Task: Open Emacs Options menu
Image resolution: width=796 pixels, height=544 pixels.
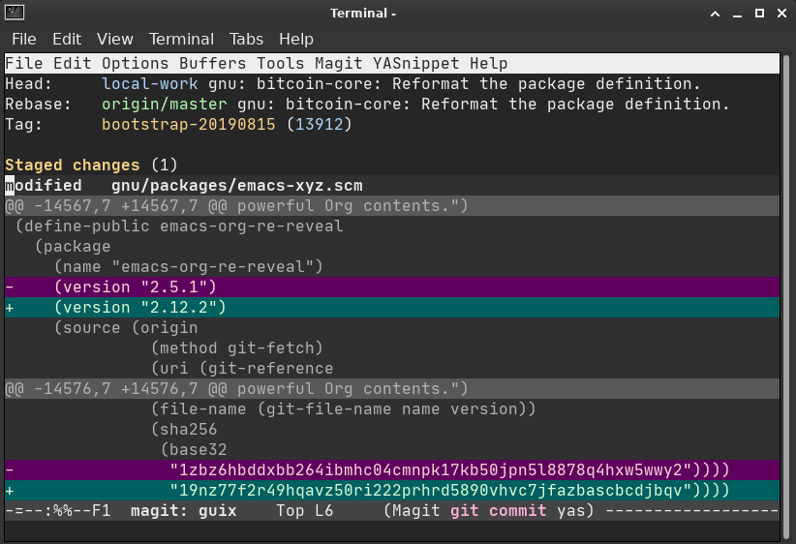Action: coord(135,64)
